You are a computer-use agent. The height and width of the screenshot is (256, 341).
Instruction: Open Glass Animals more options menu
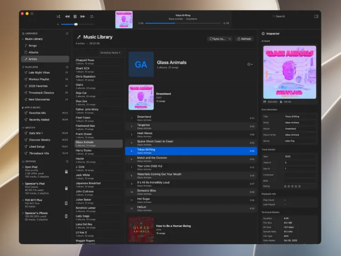point(250,64)
